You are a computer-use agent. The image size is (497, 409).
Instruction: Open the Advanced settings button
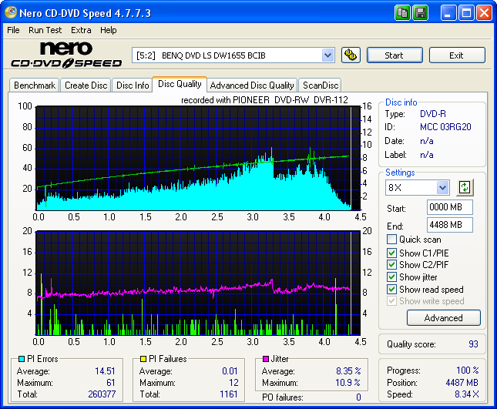click(x=443, y=318)
